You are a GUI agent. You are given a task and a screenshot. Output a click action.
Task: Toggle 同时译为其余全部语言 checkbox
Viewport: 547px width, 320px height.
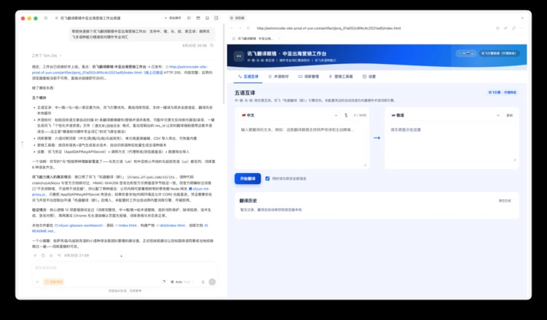tap(267, 178)
